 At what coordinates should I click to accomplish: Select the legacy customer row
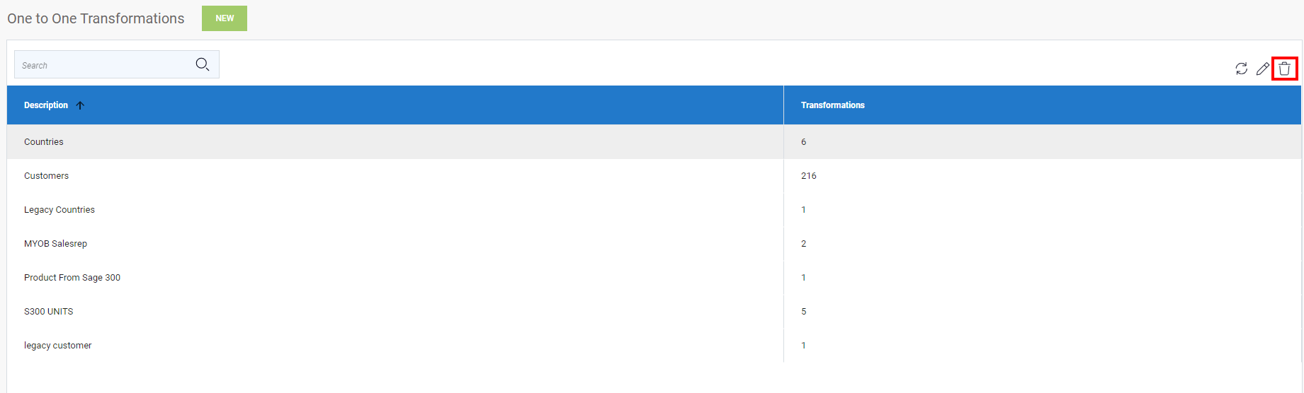pos(654,346)
